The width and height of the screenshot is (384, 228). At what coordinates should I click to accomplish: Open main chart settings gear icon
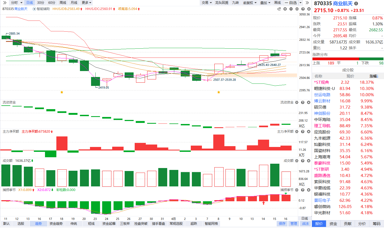297,9
